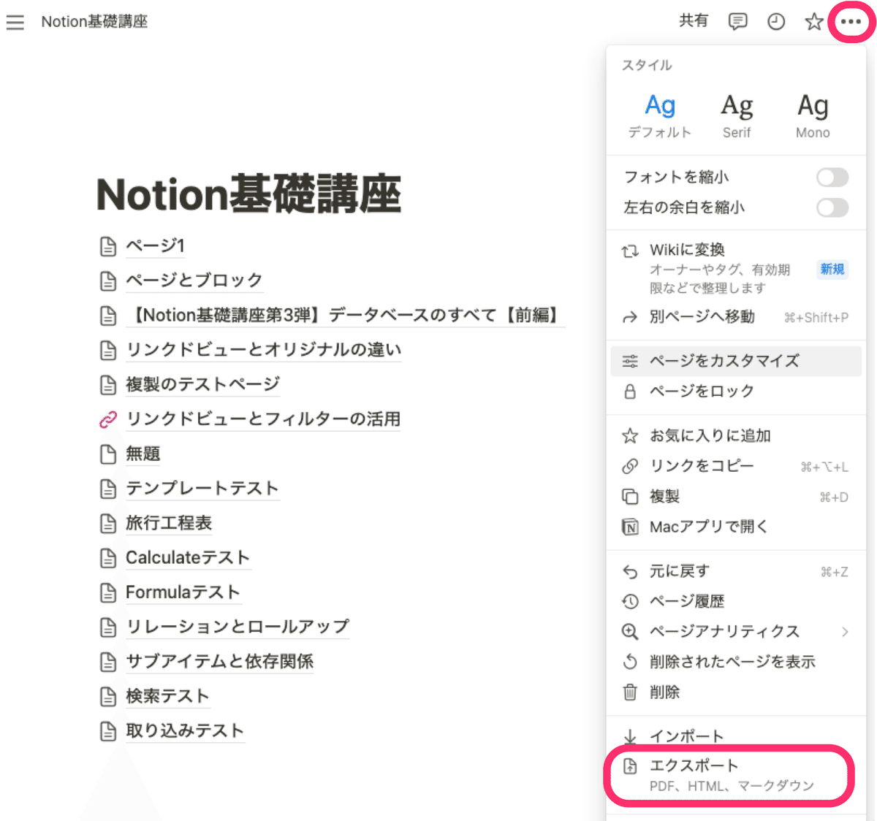Click the document icon beside 旅行工程表
877x821 pixels.
pyautogui.click(x=108, y=523)
